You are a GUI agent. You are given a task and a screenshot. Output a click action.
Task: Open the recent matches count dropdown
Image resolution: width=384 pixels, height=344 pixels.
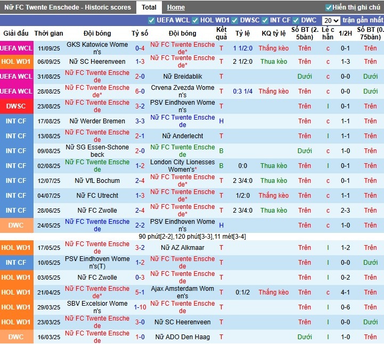point(331,20)
